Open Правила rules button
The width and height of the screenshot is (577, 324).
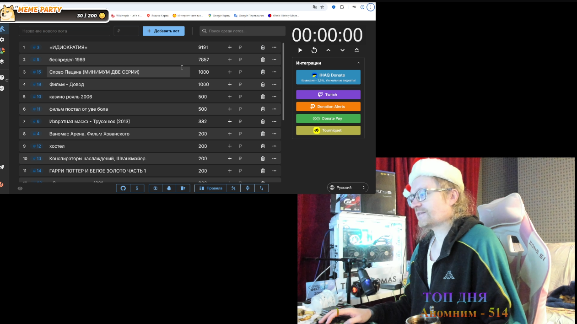point(210,188)
